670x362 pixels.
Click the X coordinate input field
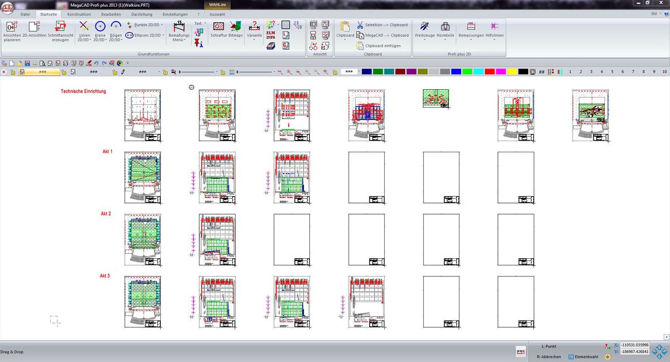634,345
